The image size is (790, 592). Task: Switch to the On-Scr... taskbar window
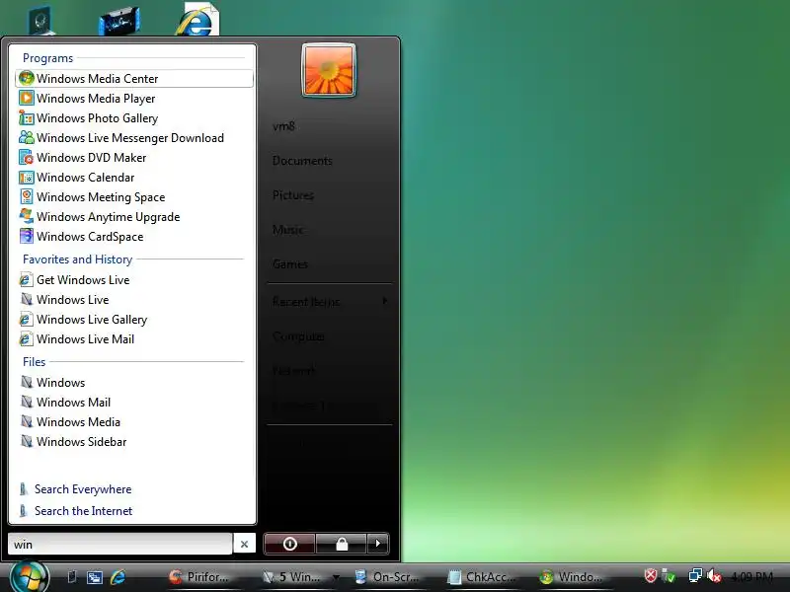click(387, 577)
